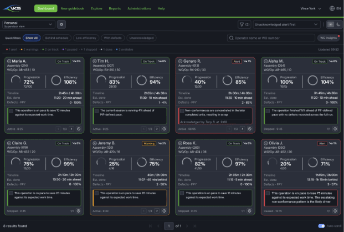Open the clock history icon on Aisha M. card
Viewport: 344px width, 232px height.
[335, 129]
